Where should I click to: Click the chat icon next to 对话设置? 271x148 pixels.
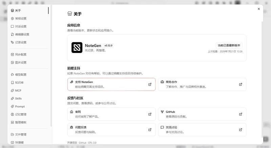[x=12, y=26]
